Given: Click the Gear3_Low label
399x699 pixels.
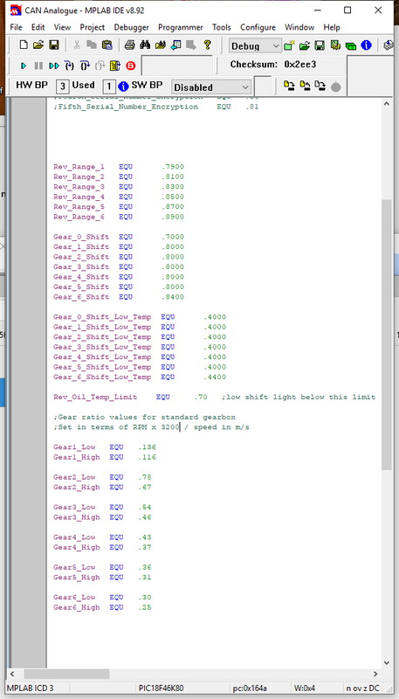Looking at the screenshot, I should pyautogui.click(x=74, y=508).
